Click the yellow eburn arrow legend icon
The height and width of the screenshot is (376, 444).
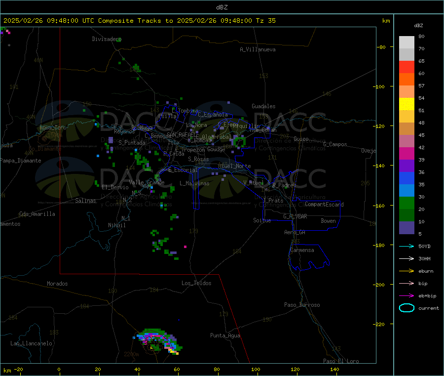tap(407, 271)
